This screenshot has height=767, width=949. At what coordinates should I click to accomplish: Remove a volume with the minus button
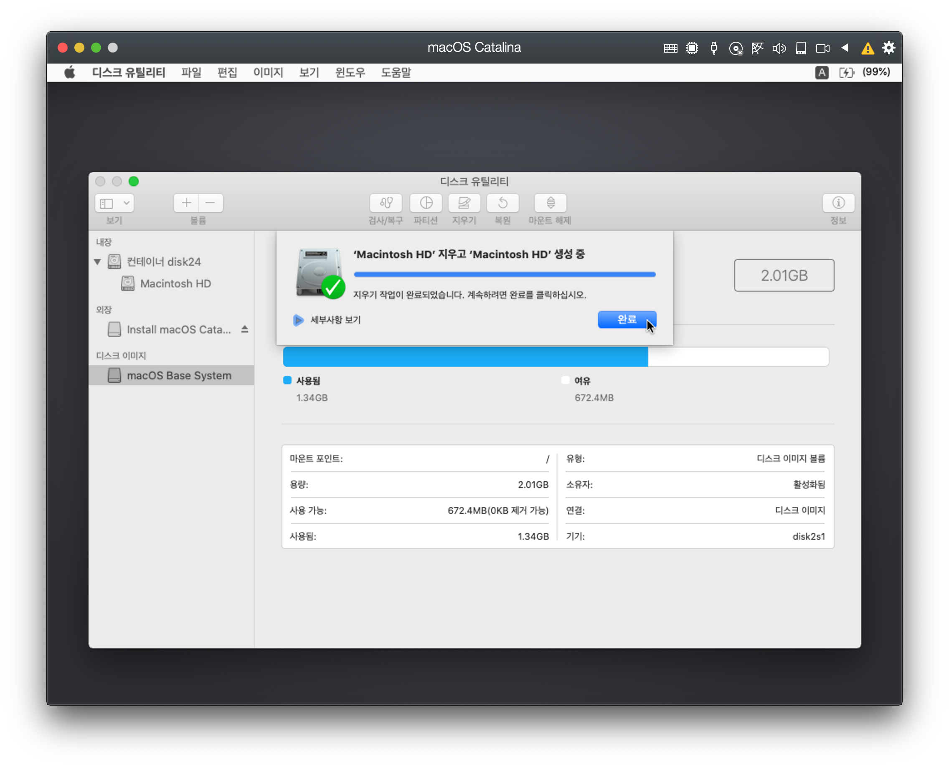click(x=210, y=203)
